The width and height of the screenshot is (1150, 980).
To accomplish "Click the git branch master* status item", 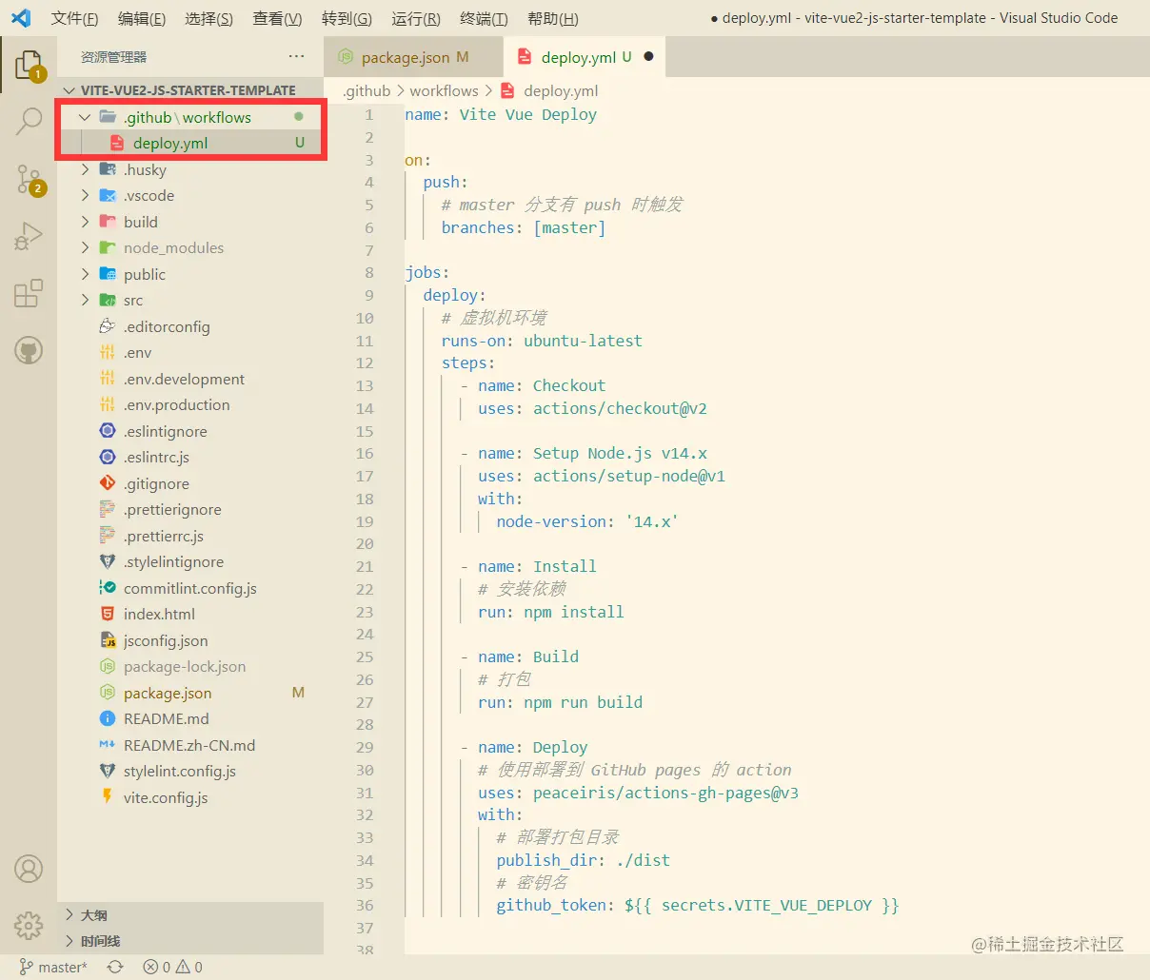I will tap(53, 967).
